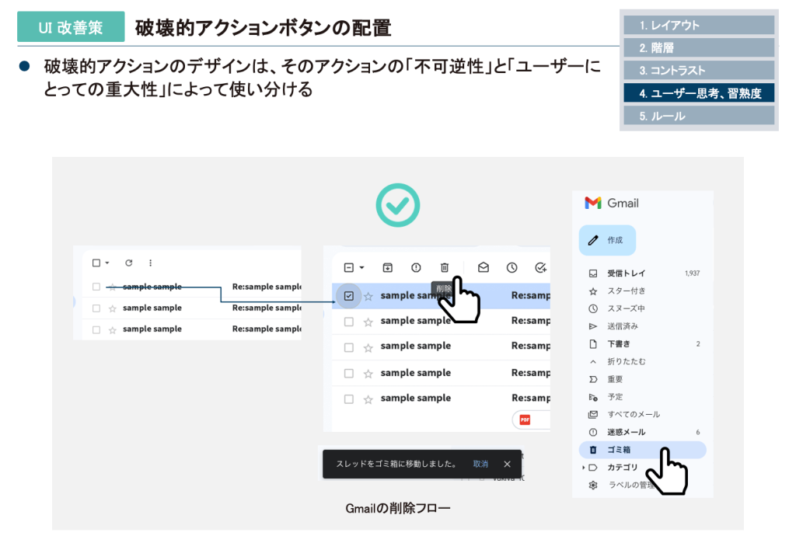
Task: Open the ゴミ箱 folder in the Gmail sidebar
Action: (619, 450)
